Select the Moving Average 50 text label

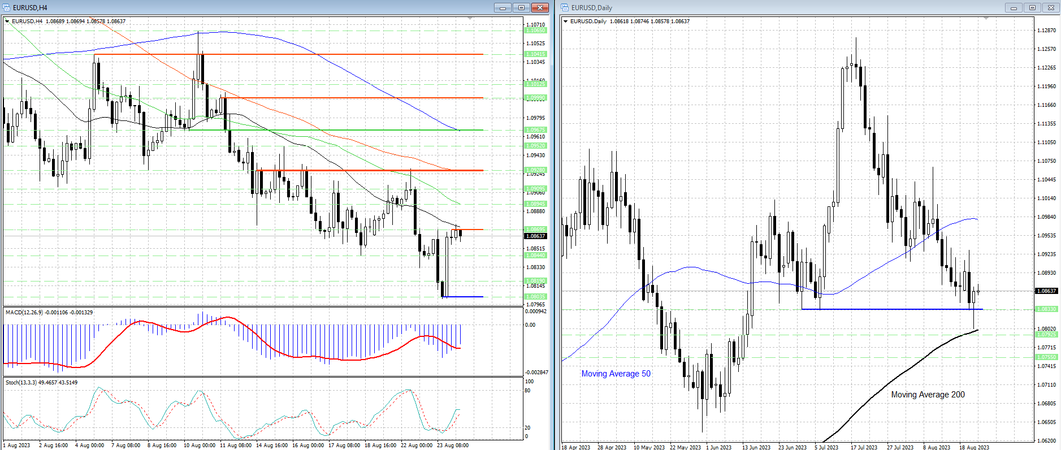616,374
